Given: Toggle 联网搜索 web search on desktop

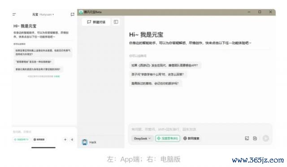Looking at the screenshot, I should coord(191,138).
